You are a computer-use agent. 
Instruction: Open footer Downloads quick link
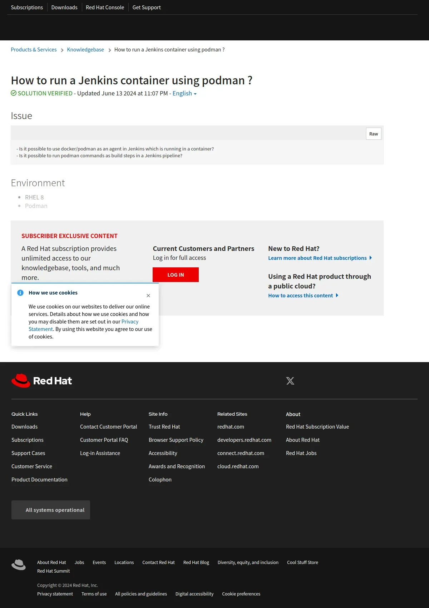point(24,427)
